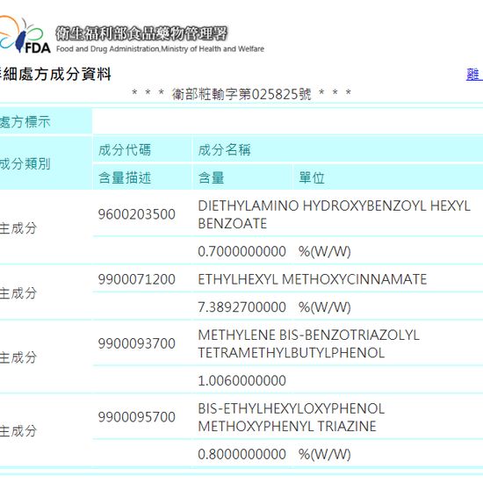Click the FDA Chinese agency title banner
This screenshot has width=483, height=483.
[x=141, y=33]
